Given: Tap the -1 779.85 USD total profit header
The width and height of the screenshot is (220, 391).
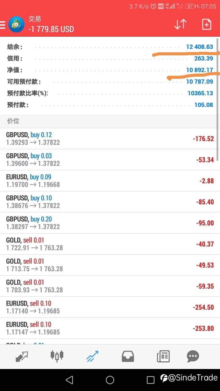Looking at the screenshot, I should [x=51, y=29].
